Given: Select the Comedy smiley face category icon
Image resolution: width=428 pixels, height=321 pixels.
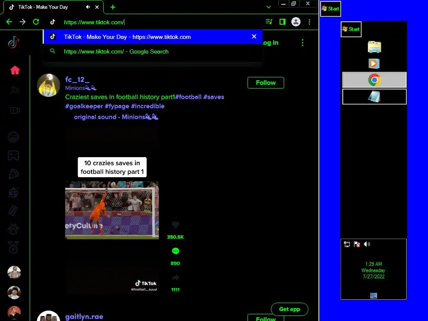Looking at the screenshot, I should coord(13,137).
